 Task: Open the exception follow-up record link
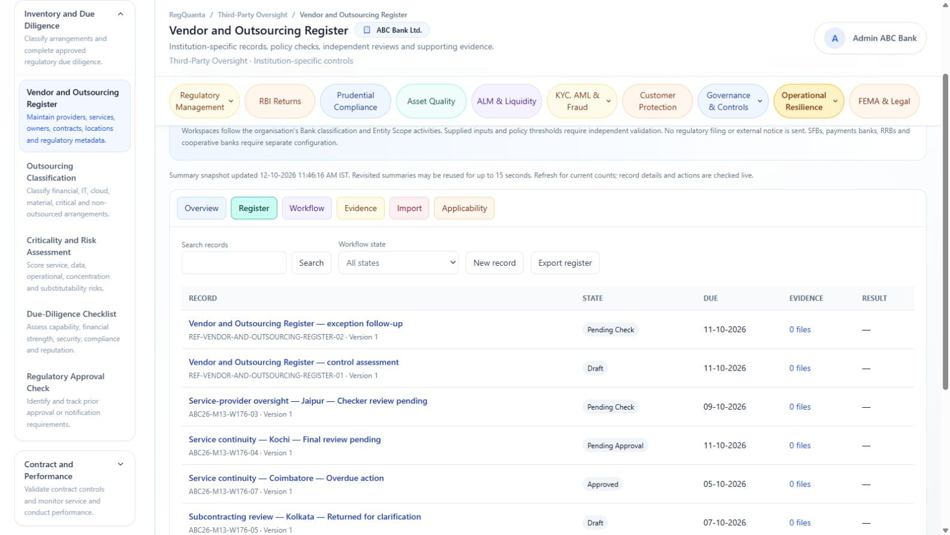295,323
